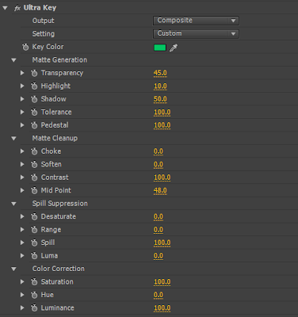Toggle Mid Point stopwatch

pos(34,191)
